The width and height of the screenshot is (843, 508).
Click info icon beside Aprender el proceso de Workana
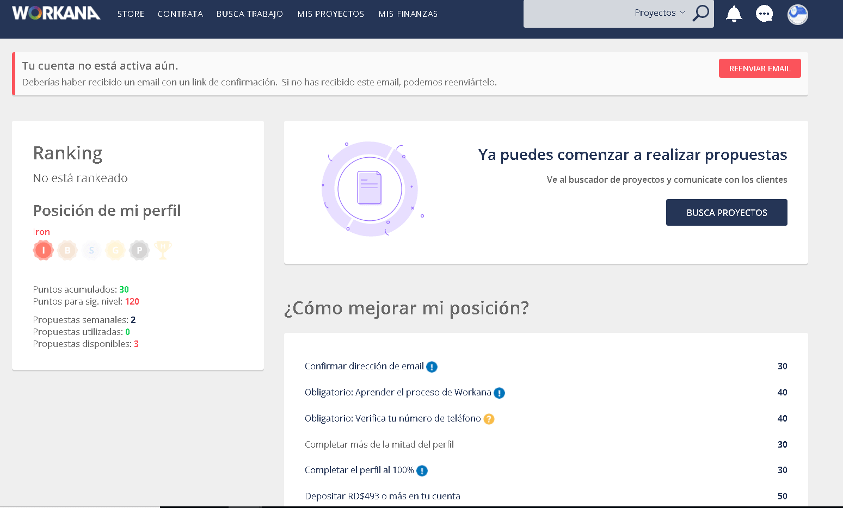point(500,393)
